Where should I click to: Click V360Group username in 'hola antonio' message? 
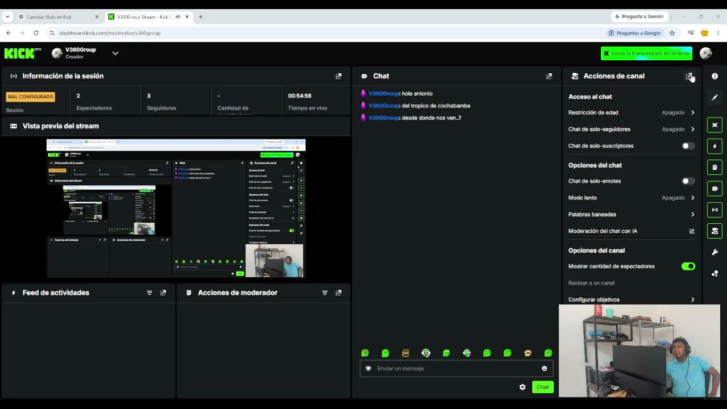[x=383, y=94]
